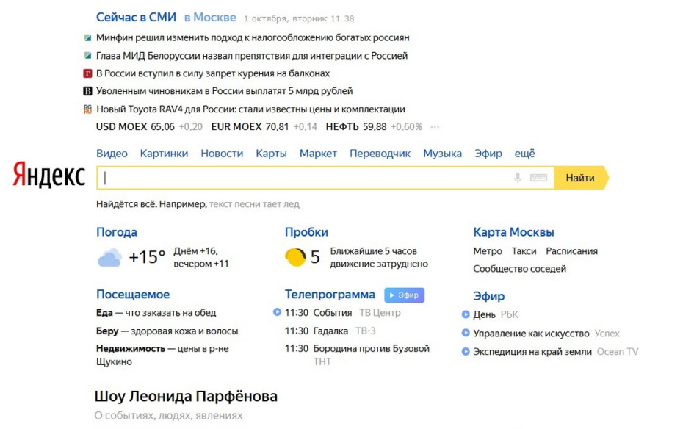Open the Карты service tab
The width and height of the screenshot is (694, 429).
coord(271,154)
